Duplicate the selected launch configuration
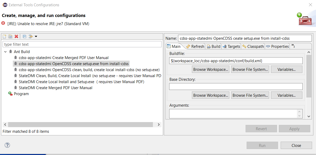316x155 pixels. [10, 36]
